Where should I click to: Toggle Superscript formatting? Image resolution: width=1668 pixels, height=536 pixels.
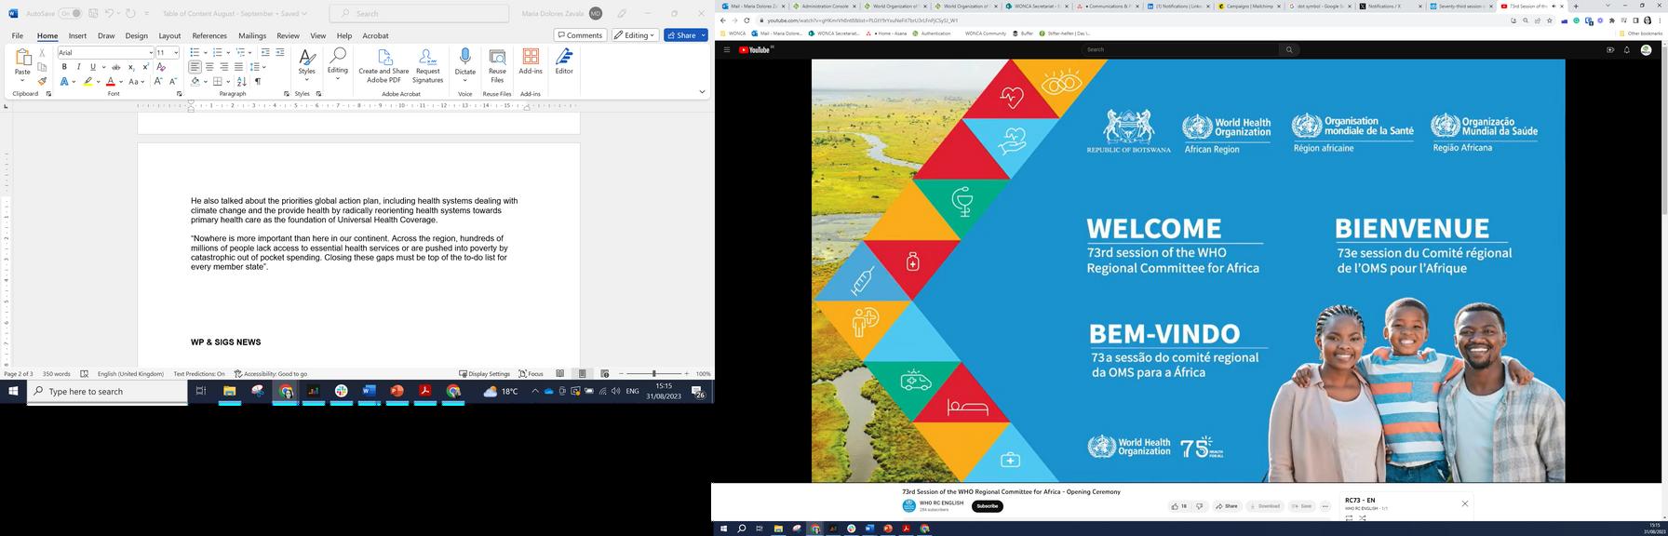click(x=145, y=67)
